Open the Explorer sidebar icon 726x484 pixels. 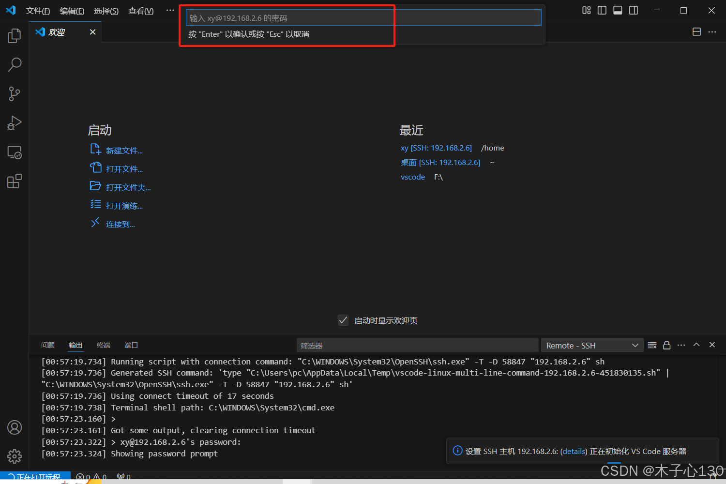(x=14, y=35)
